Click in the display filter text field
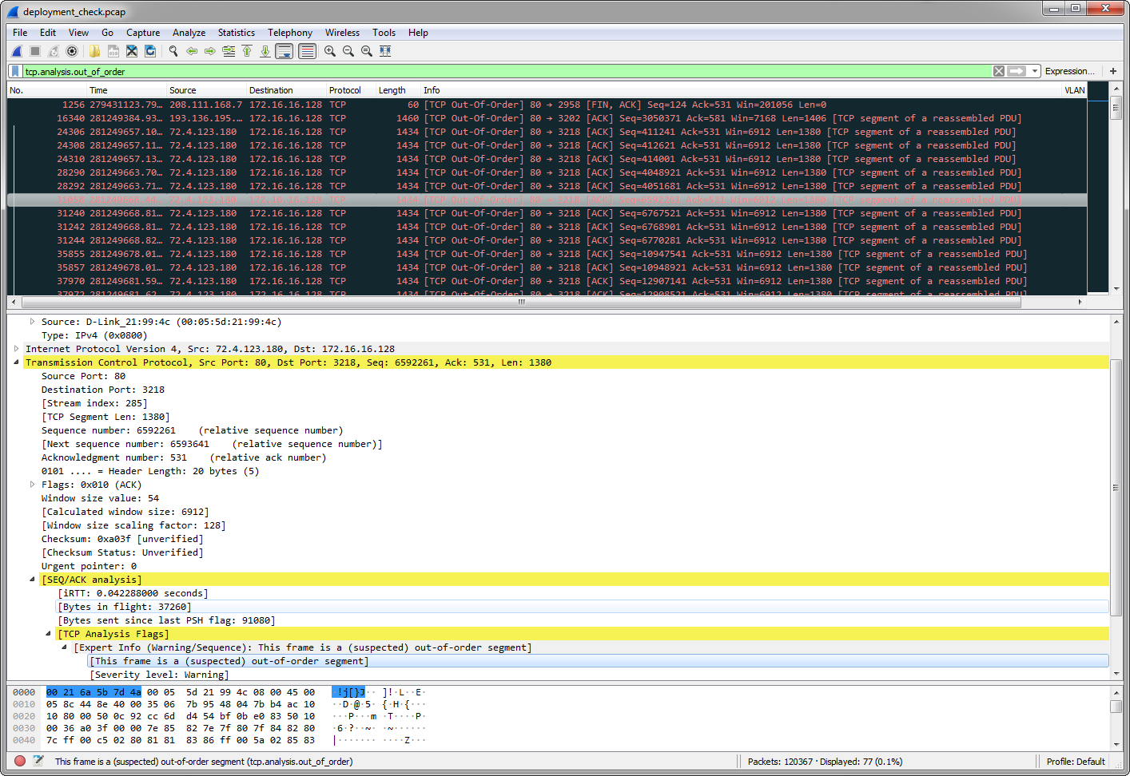The width and height of the screenshot is (1130, 776). [479, 71]
